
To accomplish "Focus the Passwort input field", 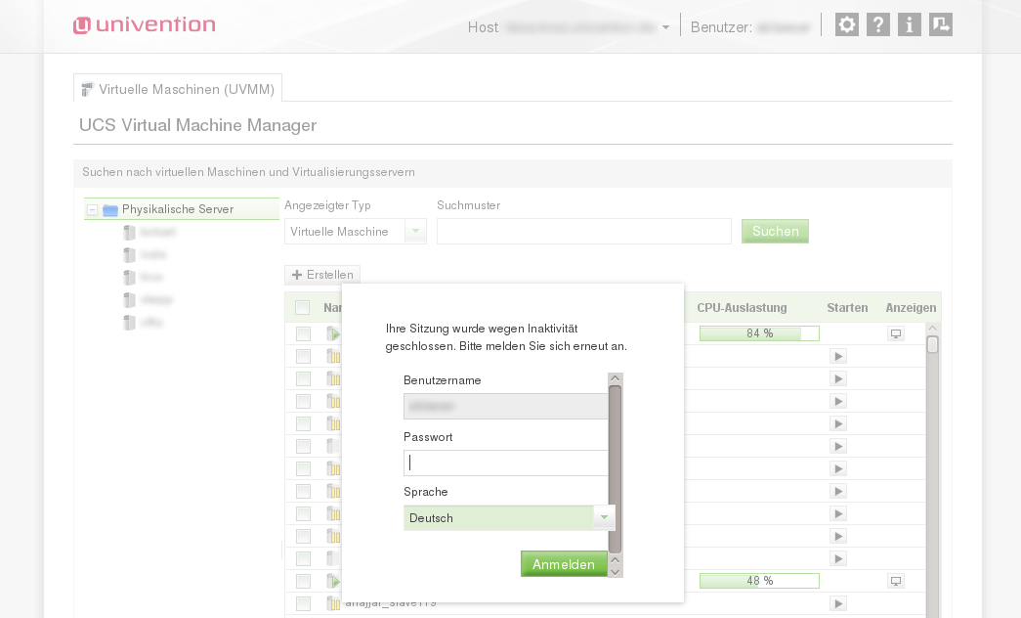I will [505, 463].
